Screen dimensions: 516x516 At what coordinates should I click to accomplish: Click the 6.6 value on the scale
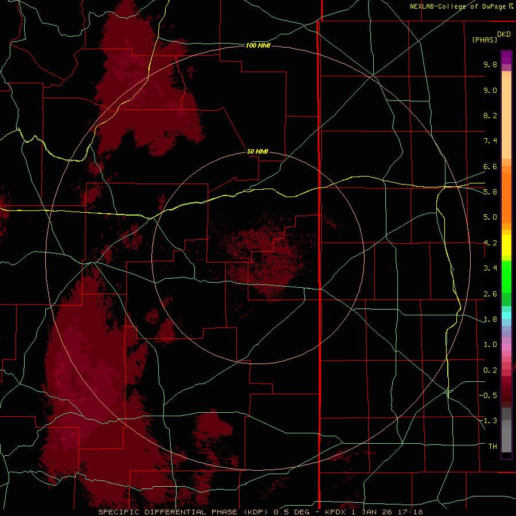pyautogui.click(x=490, y=166)
